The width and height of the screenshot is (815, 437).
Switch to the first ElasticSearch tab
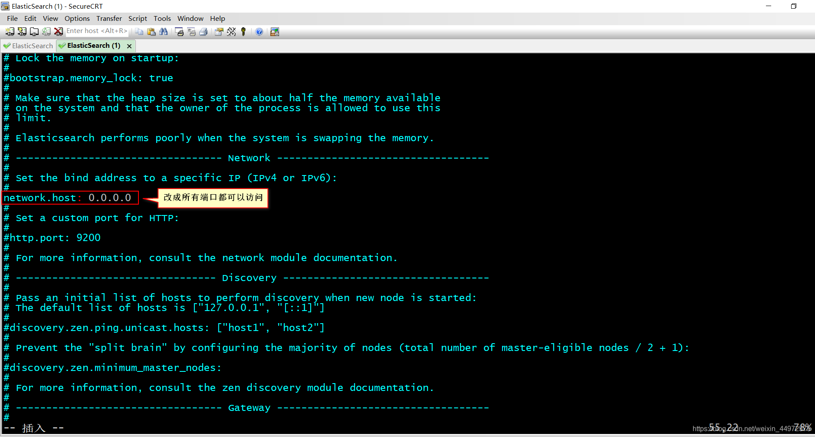coord(28,46)
